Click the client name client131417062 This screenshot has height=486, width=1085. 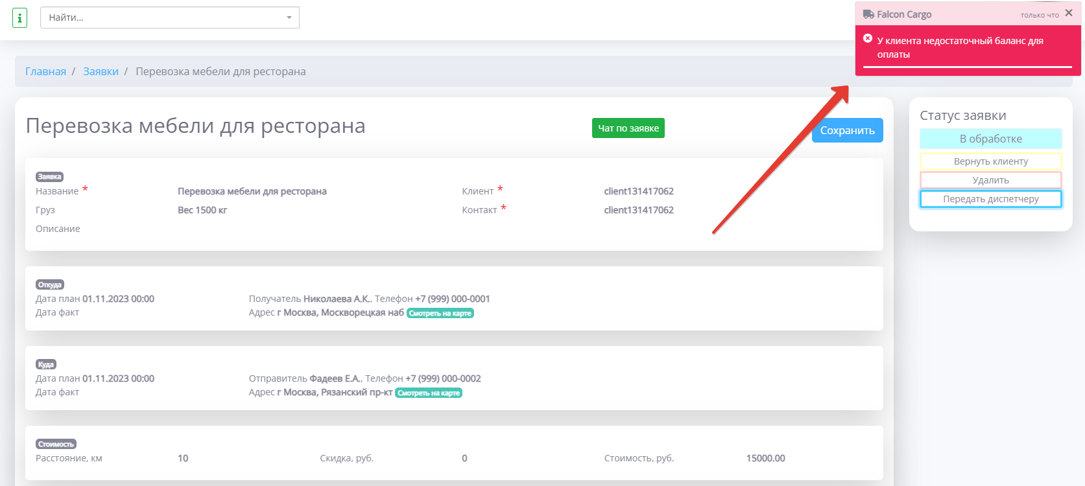point(638,191)
